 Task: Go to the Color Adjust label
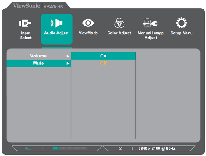pyautogui.click(x=119, y=33)
